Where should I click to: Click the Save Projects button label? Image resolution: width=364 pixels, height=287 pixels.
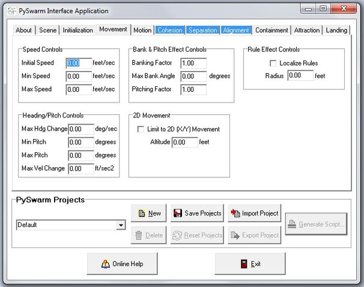point(203,213)
